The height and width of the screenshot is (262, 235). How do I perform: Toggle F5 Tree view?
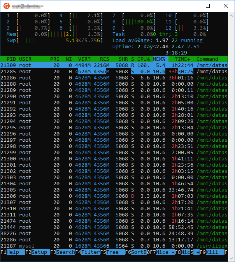pyautogui.click(x=112, y=252)
